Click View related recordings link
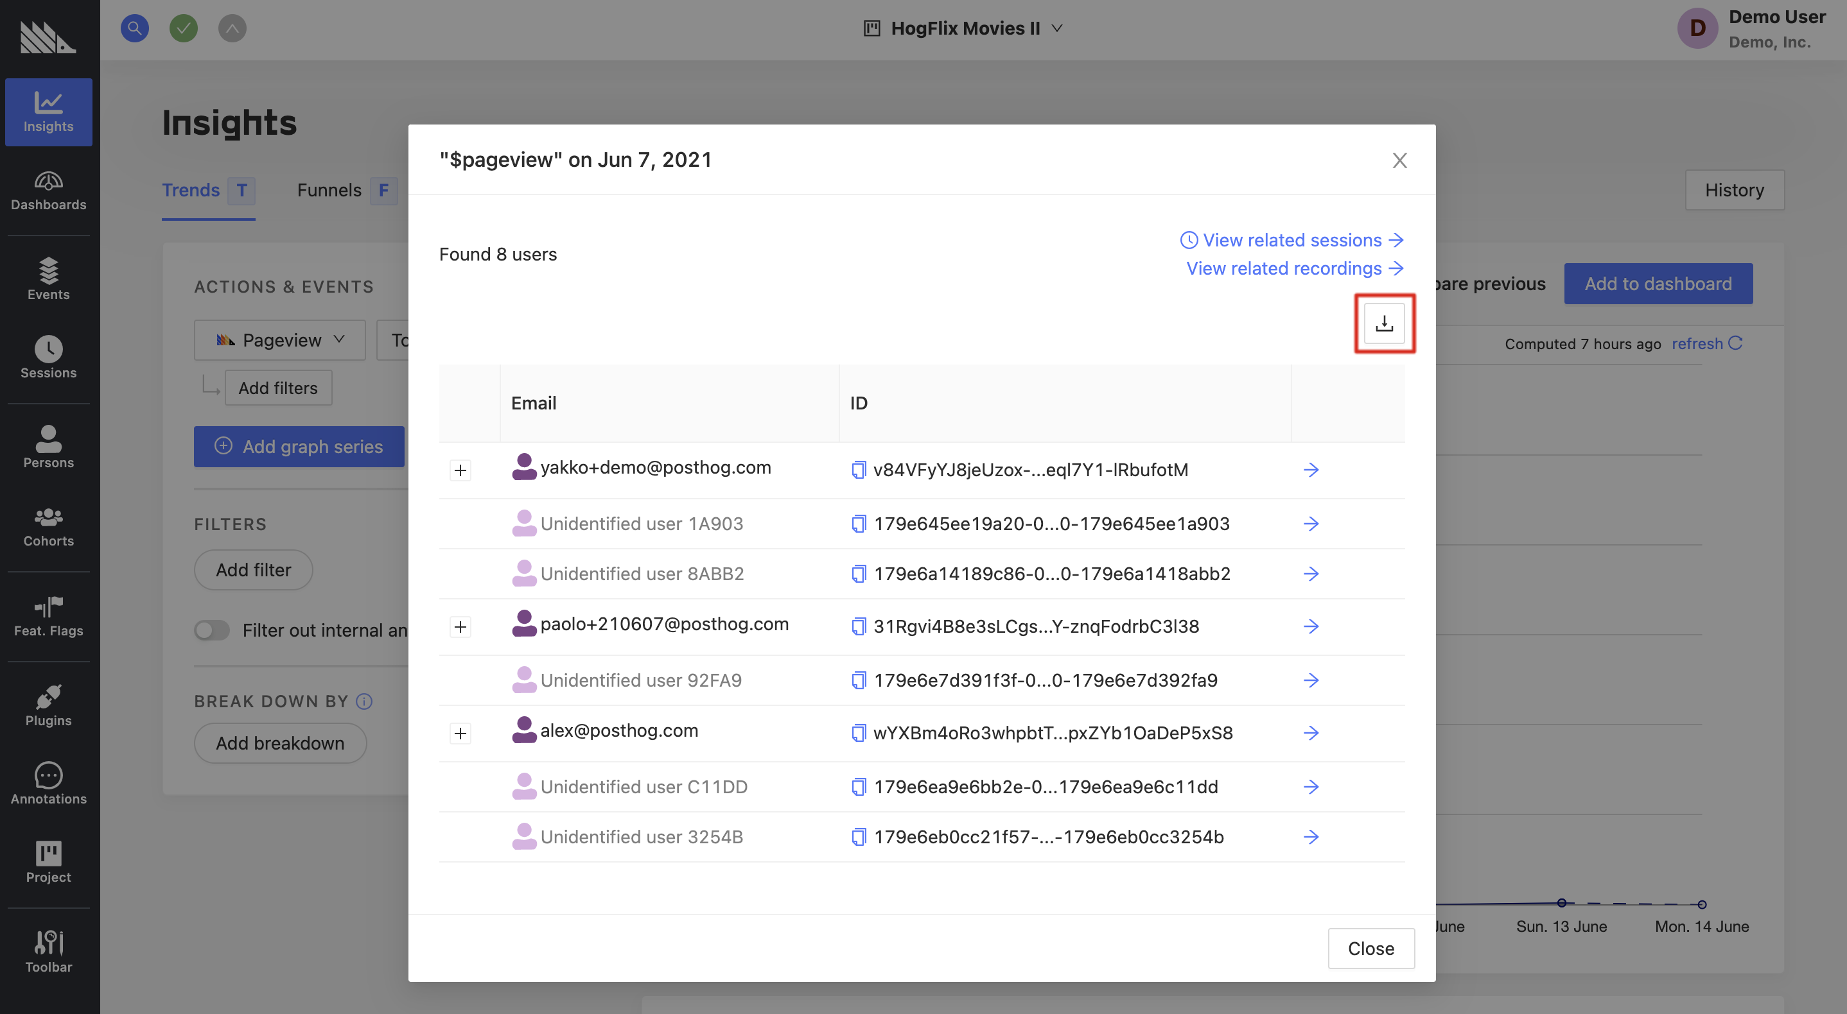The width and height of the screenshot is (1847, 1014). tap(1295, 268)
